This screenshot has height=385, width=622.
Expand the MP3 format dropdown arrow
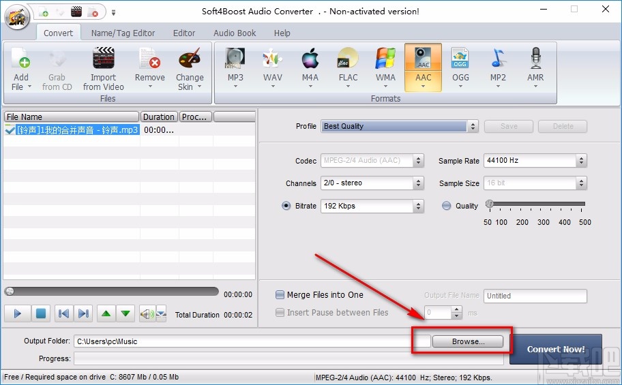235,86
